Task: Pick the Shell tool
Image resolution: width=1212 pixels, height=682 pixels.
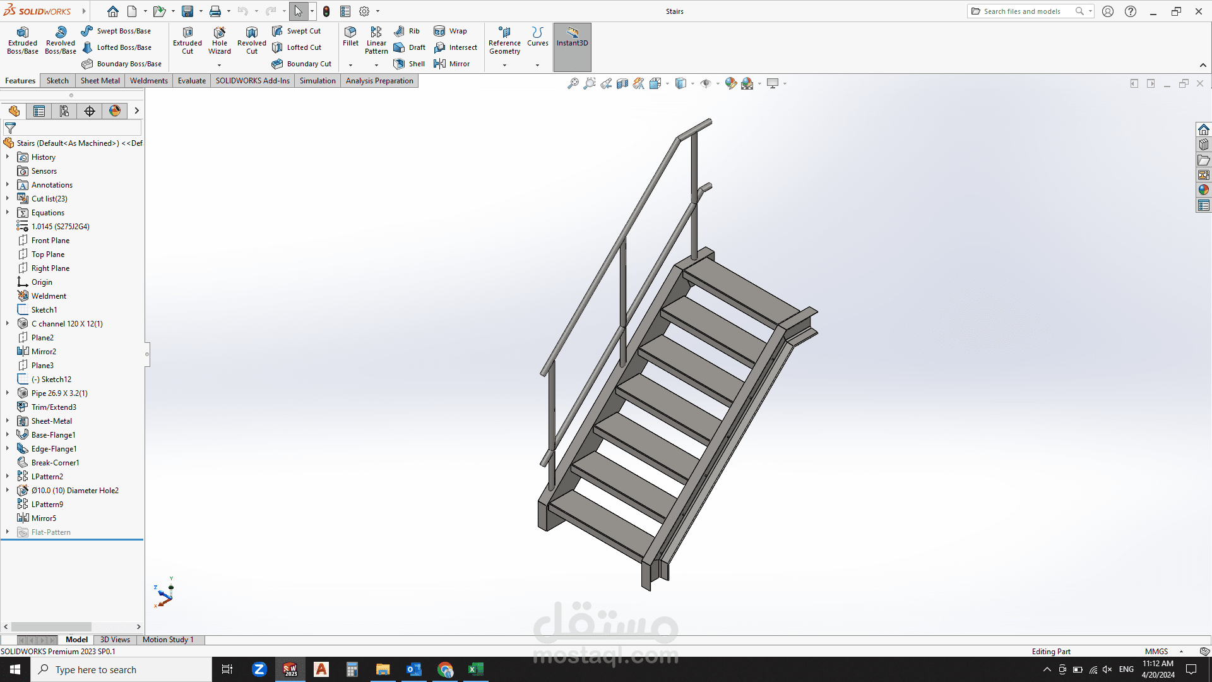Action: pyautogui.click(x=409, y=64)
